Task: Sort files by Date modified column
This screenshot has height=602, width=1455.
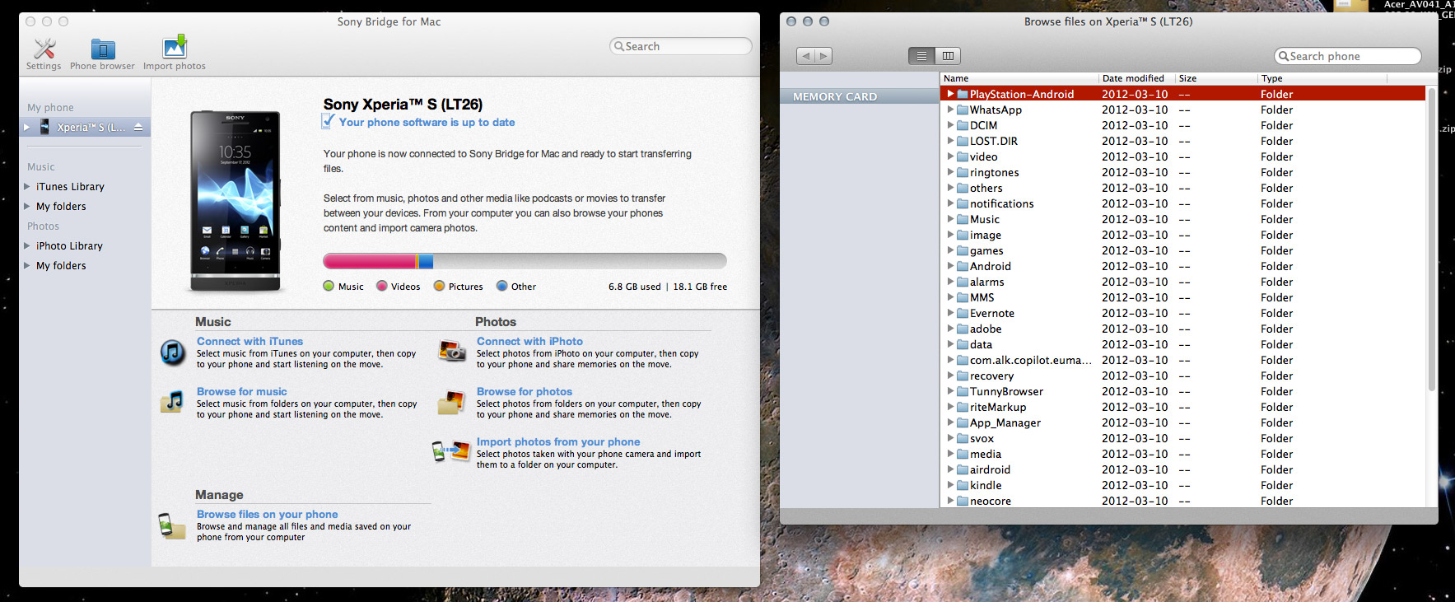Action: (1133, 78)
